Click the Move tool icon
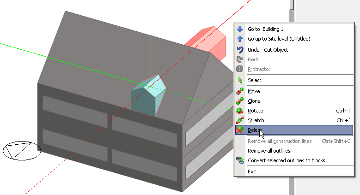This screenshot has height=195, width=360. (x=239, y=91)
